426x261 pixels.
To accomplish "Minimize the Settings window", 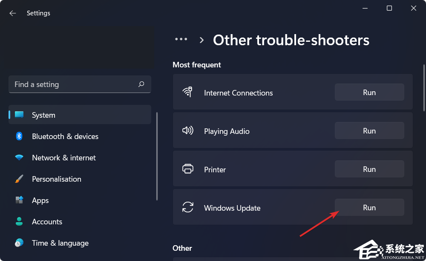I will [365, 8].
